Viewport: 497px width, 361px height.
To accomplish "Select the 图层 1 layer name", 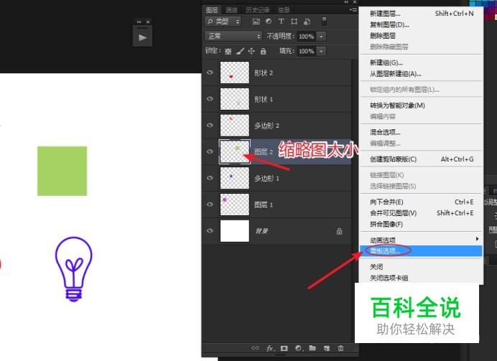I will (264, 205).
